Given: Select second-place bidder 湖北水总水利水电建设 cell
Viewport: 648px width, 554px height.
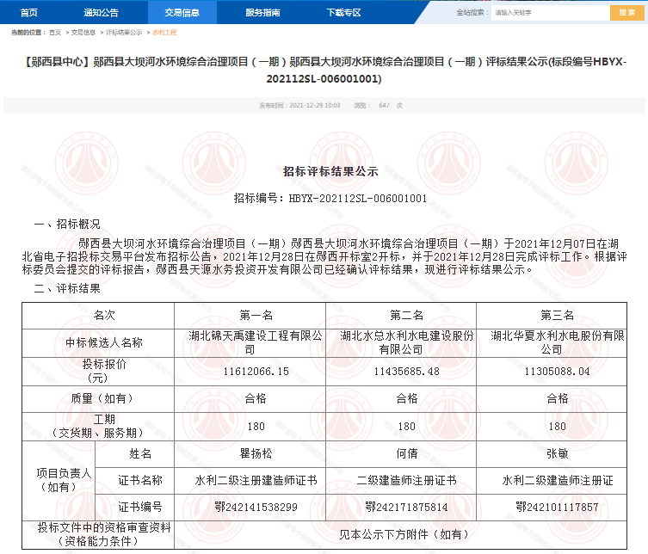Looking at the screenshot, I should pos(400,342).
